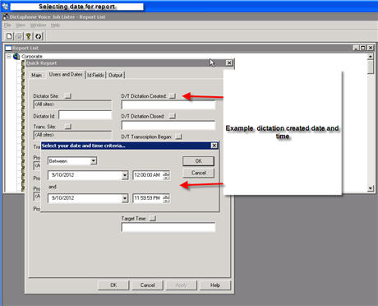Open Target Time picker button
The width and height of the screenshot is (378, 306).
(x=153, y=218)
